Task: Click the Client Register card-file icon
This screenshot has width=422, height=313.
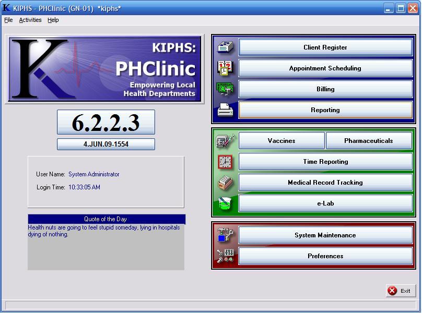Action: 226,47
